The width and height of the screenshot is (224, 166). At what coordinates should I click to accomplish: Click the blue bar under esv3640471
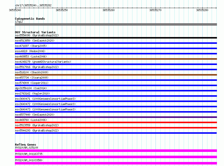tap(116, 101)
